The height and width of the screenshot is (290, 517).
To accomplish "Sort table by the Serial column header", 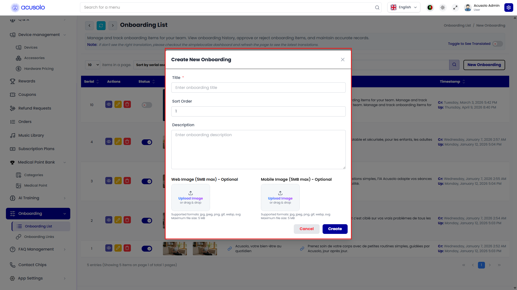I will coord(91,82).
